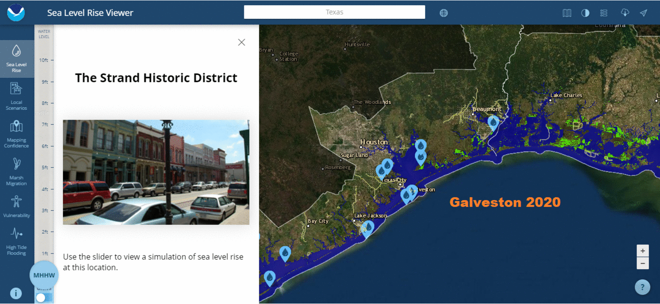This screenshot has height=304, width=660.
Task: Open the Vulnerability layer
Action: (x=16, y=206)
